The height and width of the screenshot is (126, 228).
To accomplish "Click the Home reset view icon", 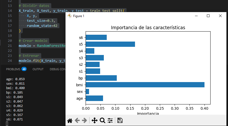I will [x=70, y=120].
